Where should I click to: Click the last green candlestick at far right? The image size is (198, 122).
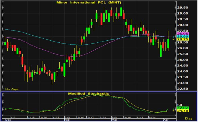[168, 44]
